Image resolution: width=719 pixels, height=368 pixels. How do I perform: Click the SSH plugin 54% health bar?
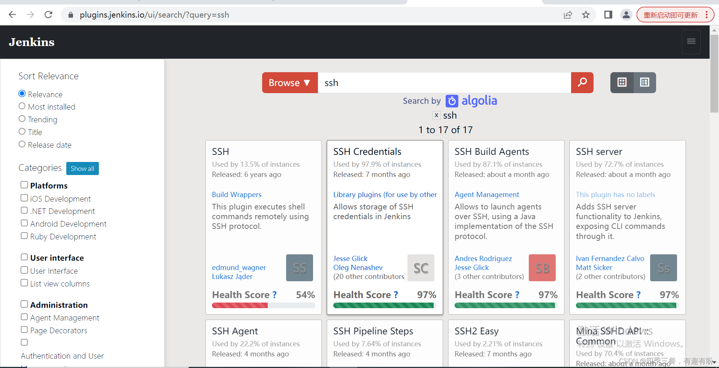[x=264, y=306]
